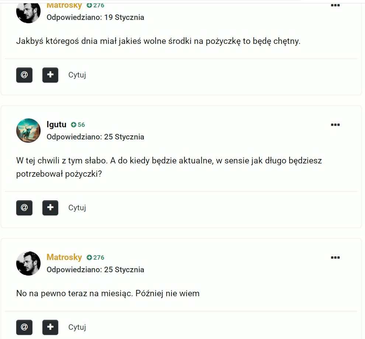The height and width of the screenshot is (339, 365).
Task: Click Matrosky's avatar on the last post
Action: (28, 263)
